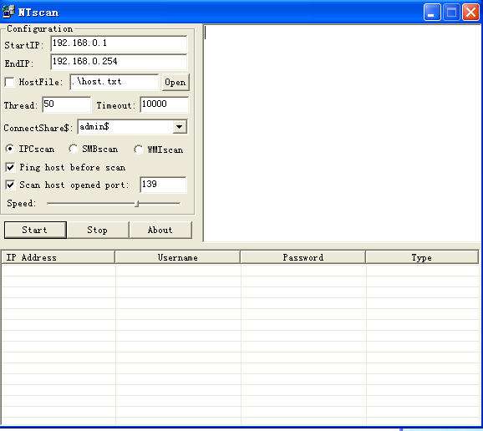Sort by the Username column header

point(178,257)
